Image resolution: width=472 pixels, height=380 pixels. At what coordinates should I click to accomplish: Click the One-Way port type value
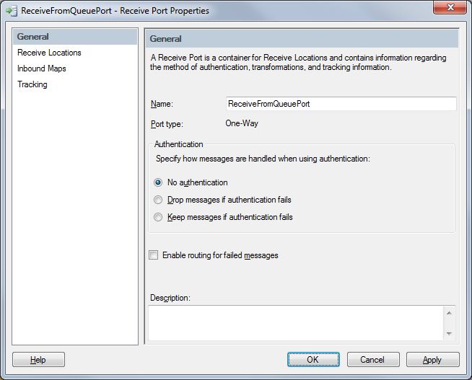[242, 123]
